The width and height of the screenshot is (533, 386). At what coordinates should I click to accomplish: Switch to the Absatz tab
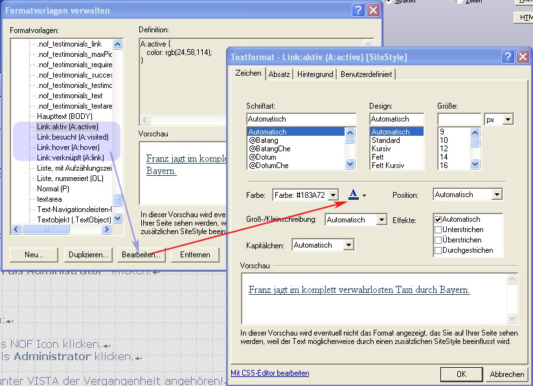tap(279, 74)
